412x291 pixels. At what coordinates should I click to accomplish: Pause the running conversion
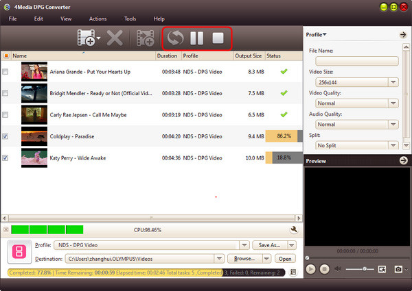(197, 38)
